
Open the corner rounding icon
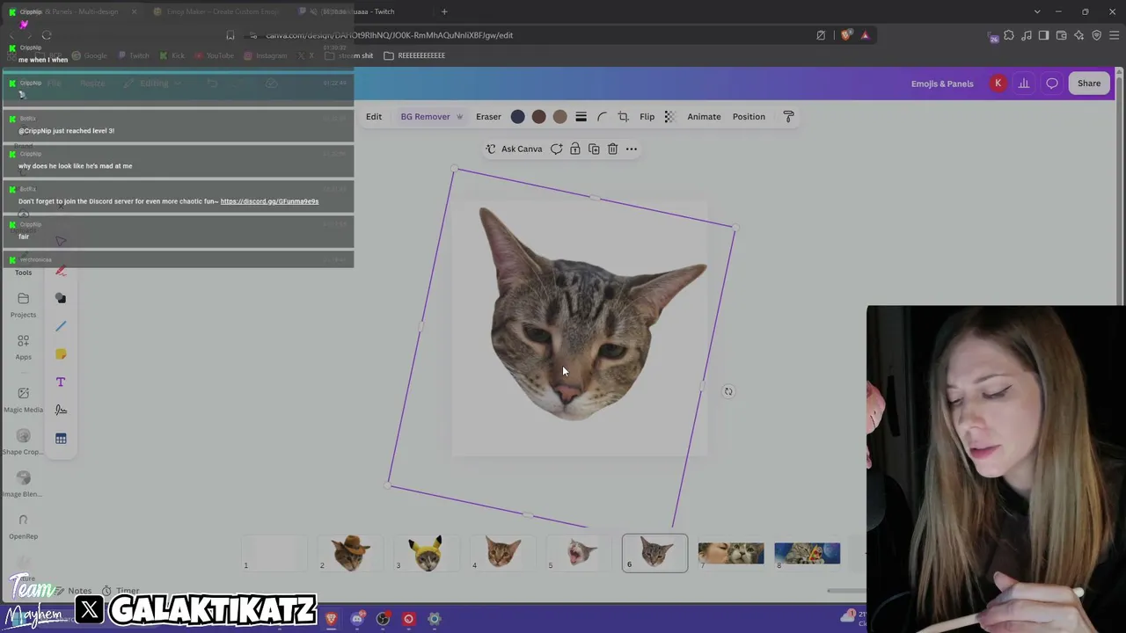(602, 117)
